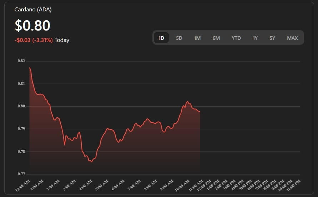This screenshot has width=318, height=197.
Task: Choose the 6M time range
Action: pos(216,38)
